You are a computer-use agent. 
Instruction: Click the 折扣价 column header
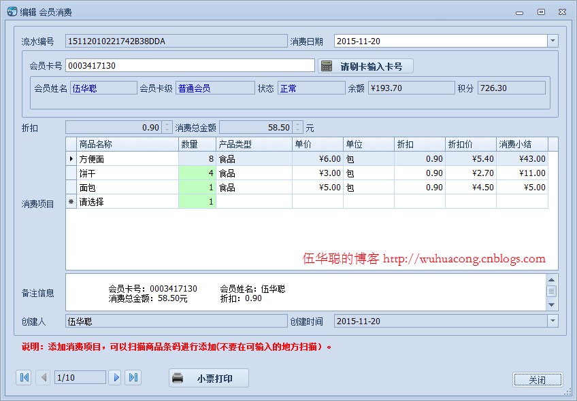pyautogui.click(x=471, y=144)
